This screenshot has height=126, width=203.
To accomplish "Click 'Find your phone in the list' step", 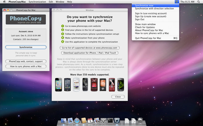I will click(x=89, y=30).
